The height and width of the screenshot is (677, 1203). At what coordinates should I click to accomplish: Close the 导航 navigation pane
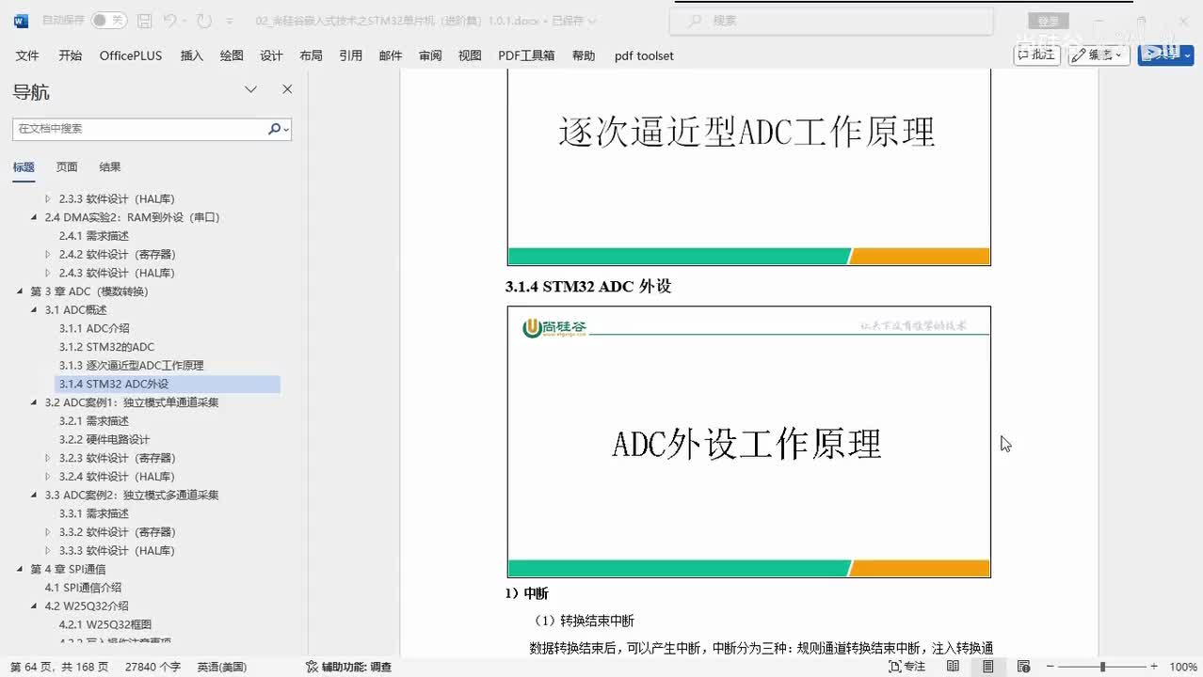pyautogui.click(x=287, y=89)
